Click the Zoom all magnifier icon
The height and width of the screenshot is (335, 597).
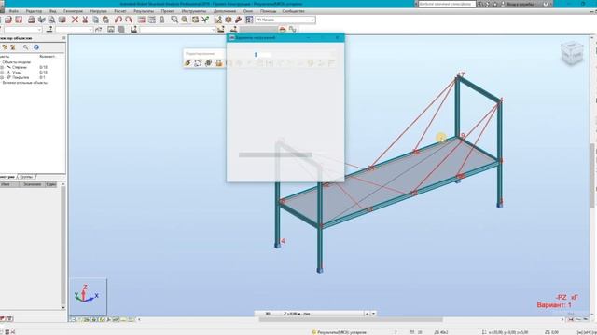click(185, 20)
